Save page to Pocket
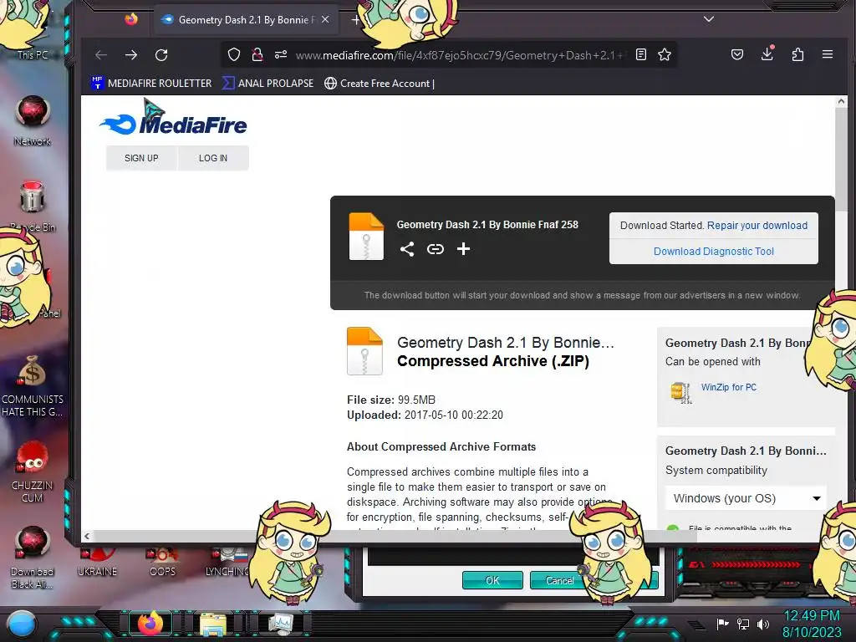 [737, 54]
